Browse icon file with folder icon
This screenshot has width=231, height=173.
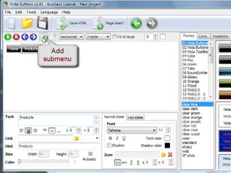click(164, 155)
